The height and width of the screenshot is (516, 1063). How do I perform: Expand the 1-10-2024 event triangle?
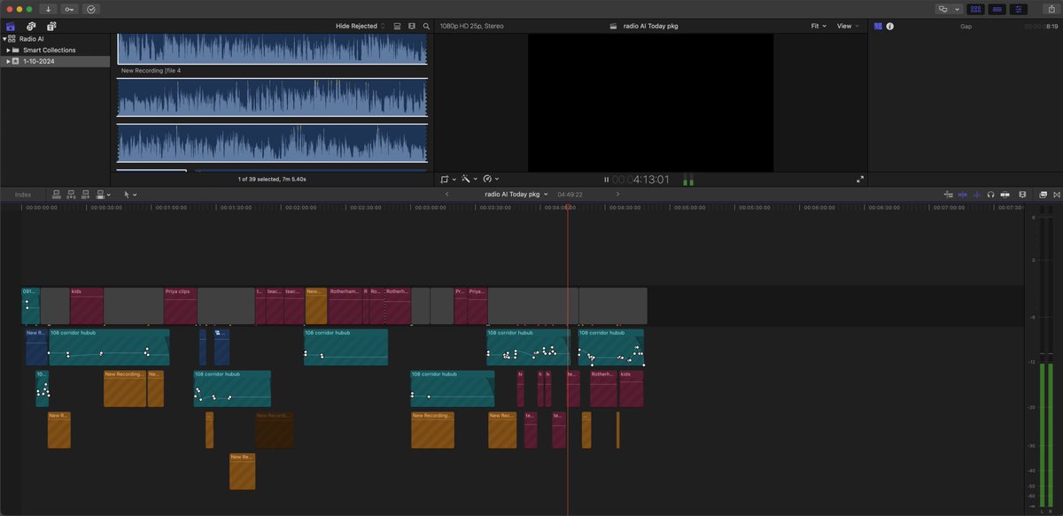(8, 61)
